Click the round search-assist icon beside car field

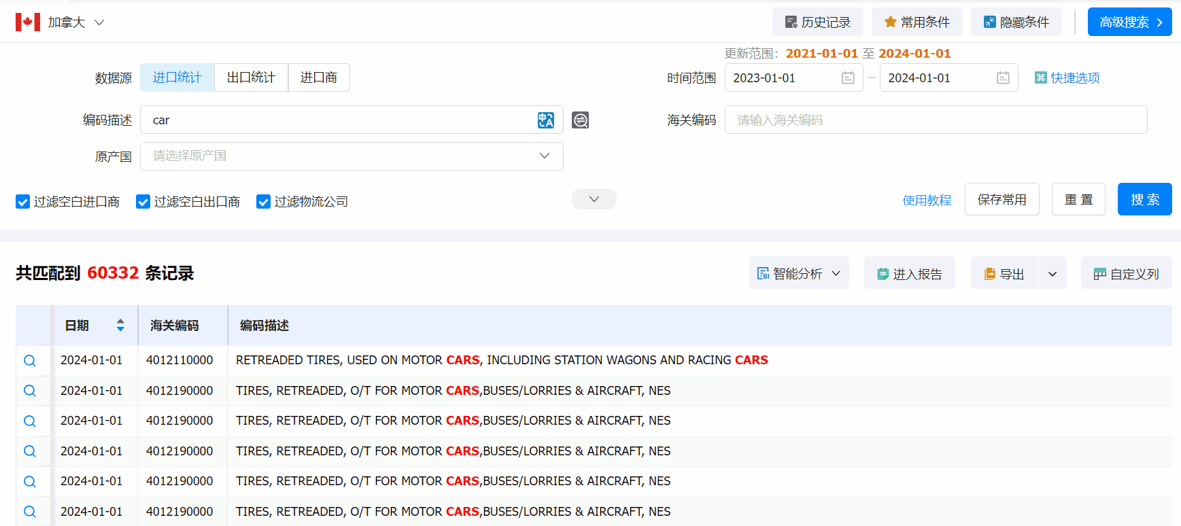[580, 120]
